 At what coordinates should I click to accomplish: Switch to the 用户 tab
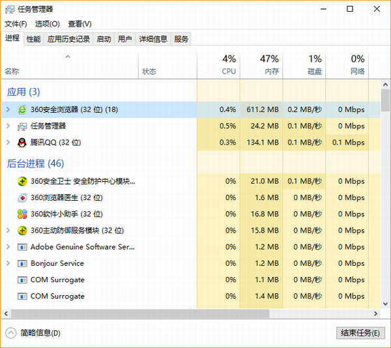pyautogui.click(x=124, y=39)
